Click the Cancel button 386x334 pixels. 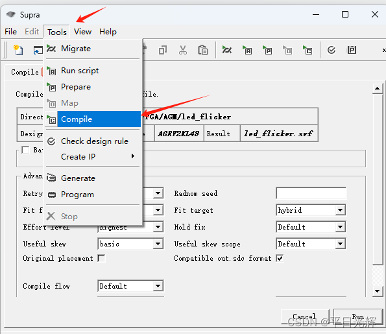[305, 316]
